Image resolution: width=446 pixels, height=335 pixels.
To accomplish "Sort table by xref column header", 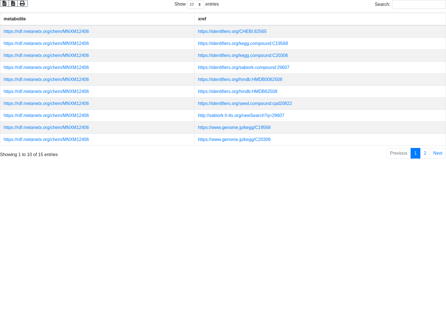I will click(x=202, y=19).
